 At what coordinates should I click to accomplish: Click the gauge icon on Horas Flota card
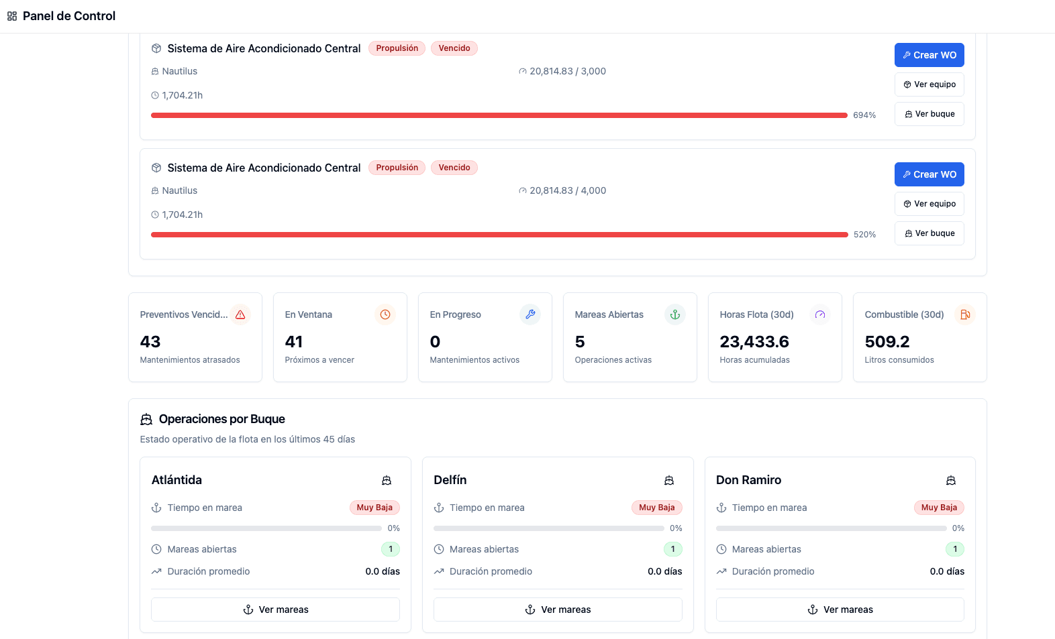coord(820,314)
